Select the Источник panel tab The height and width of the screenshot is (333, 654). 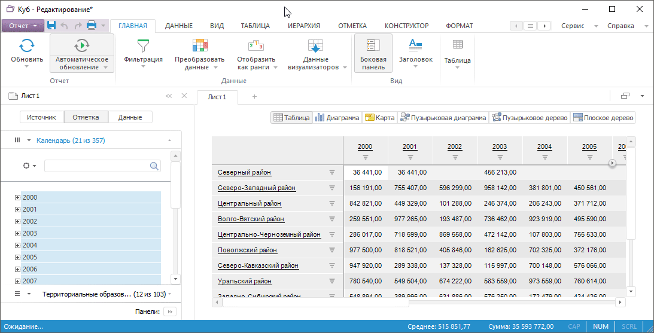pos(42,117)
